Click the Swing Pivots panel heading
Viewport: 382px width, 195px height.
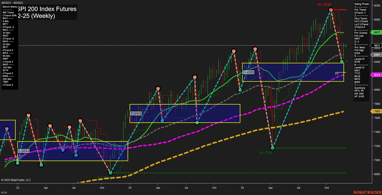[361, 4]
